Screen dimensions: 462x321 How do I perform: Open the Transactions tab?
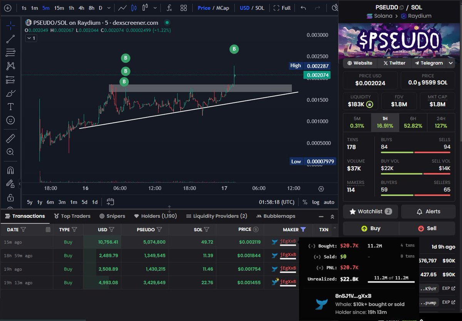tap(25, 216)
